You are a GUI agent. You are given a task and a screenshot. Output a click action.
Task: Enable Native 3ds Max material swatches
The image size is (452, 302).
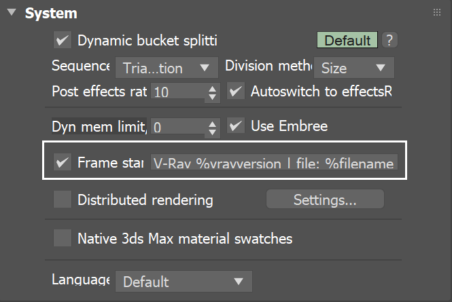[63, 238]
